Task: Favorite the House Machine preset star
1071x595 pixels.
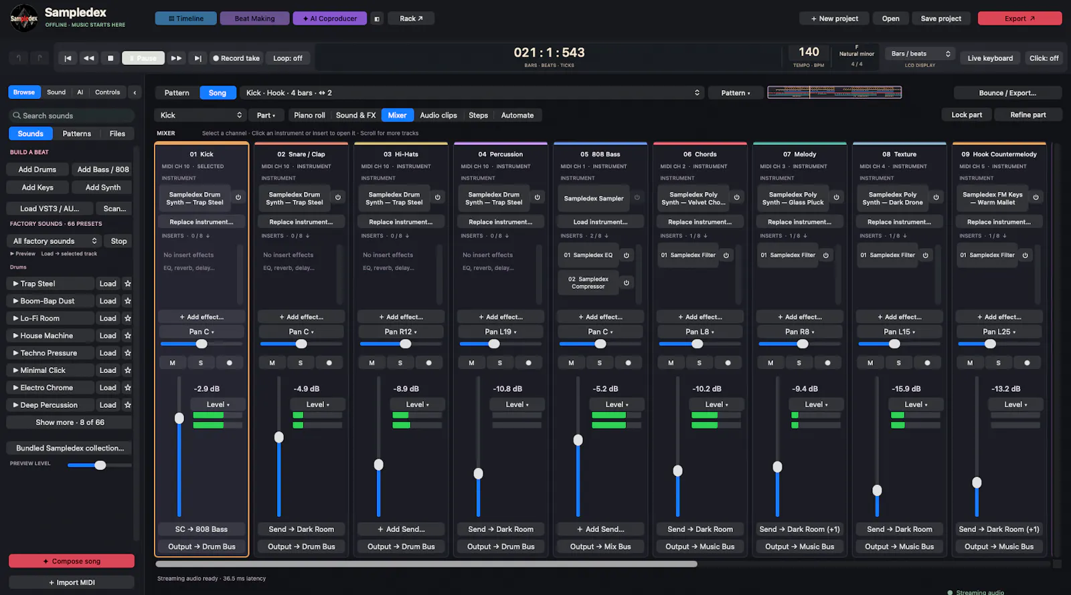Action: [x=128, y=336]
